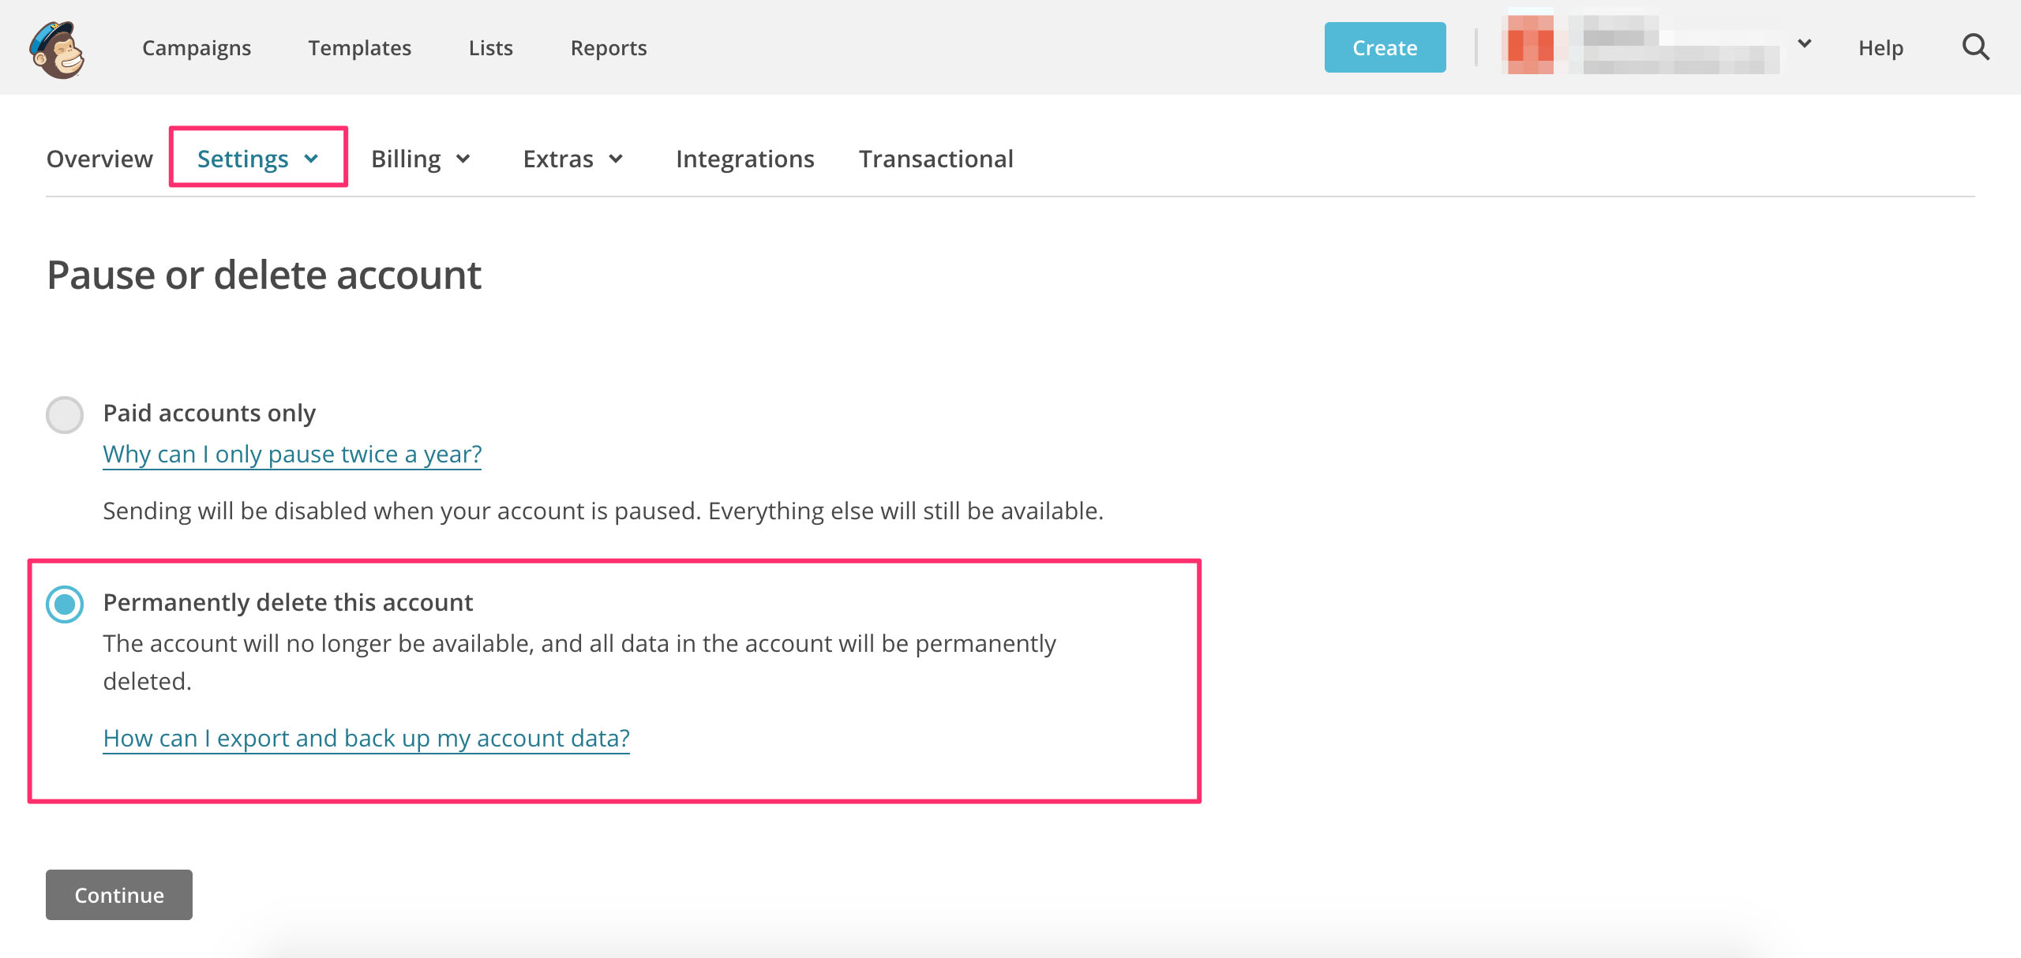Switch to the Overview tab
The width and height of the screenshot is (2021, 958).
click(99, 159)
